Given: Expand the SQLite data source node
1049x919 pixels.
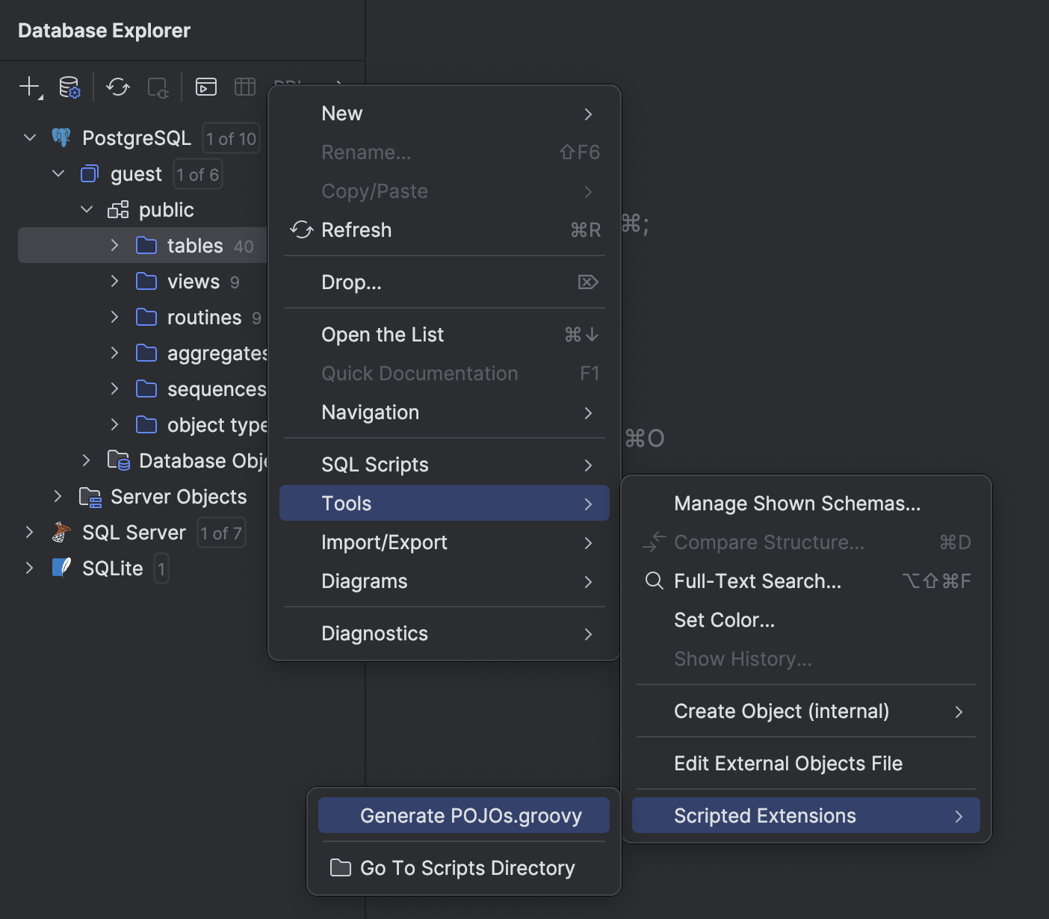Looking at the screenshot, I should coord(30,568).
